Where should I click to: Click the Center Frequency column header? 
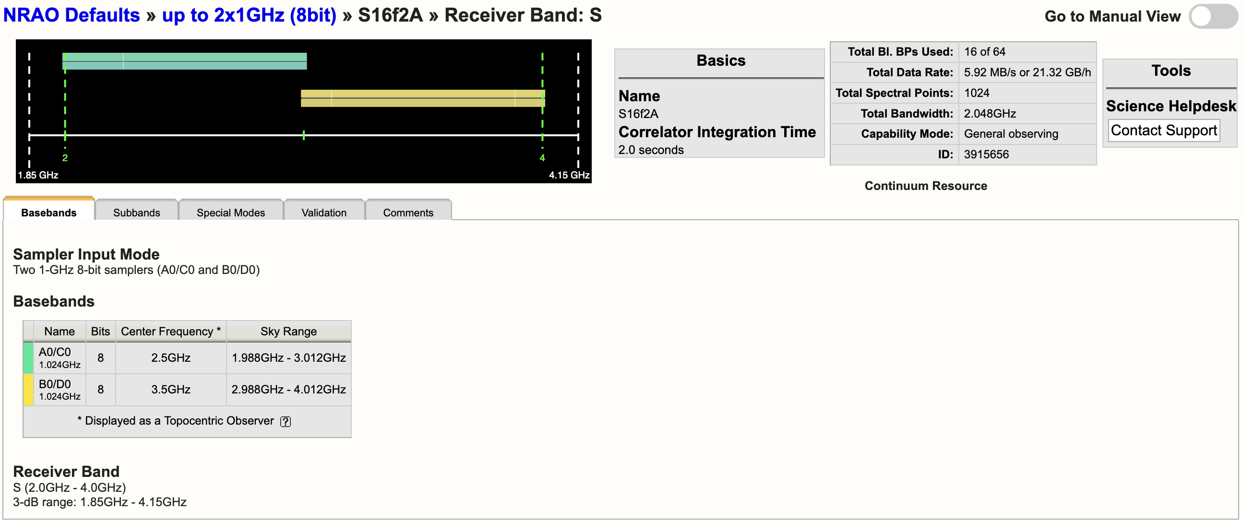coord(171,332)
